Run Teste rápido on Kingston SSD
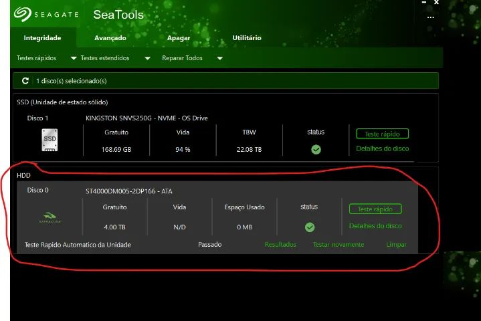Screen dimensions: 481x321 tap(382, 134)
